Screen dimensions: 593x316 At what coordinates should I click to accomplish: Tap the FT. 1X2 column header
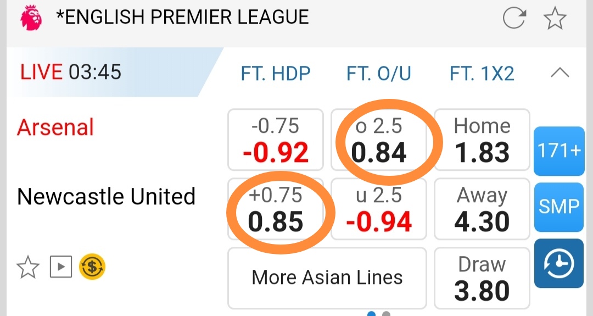pyautogui.click(x=482, y=73)
